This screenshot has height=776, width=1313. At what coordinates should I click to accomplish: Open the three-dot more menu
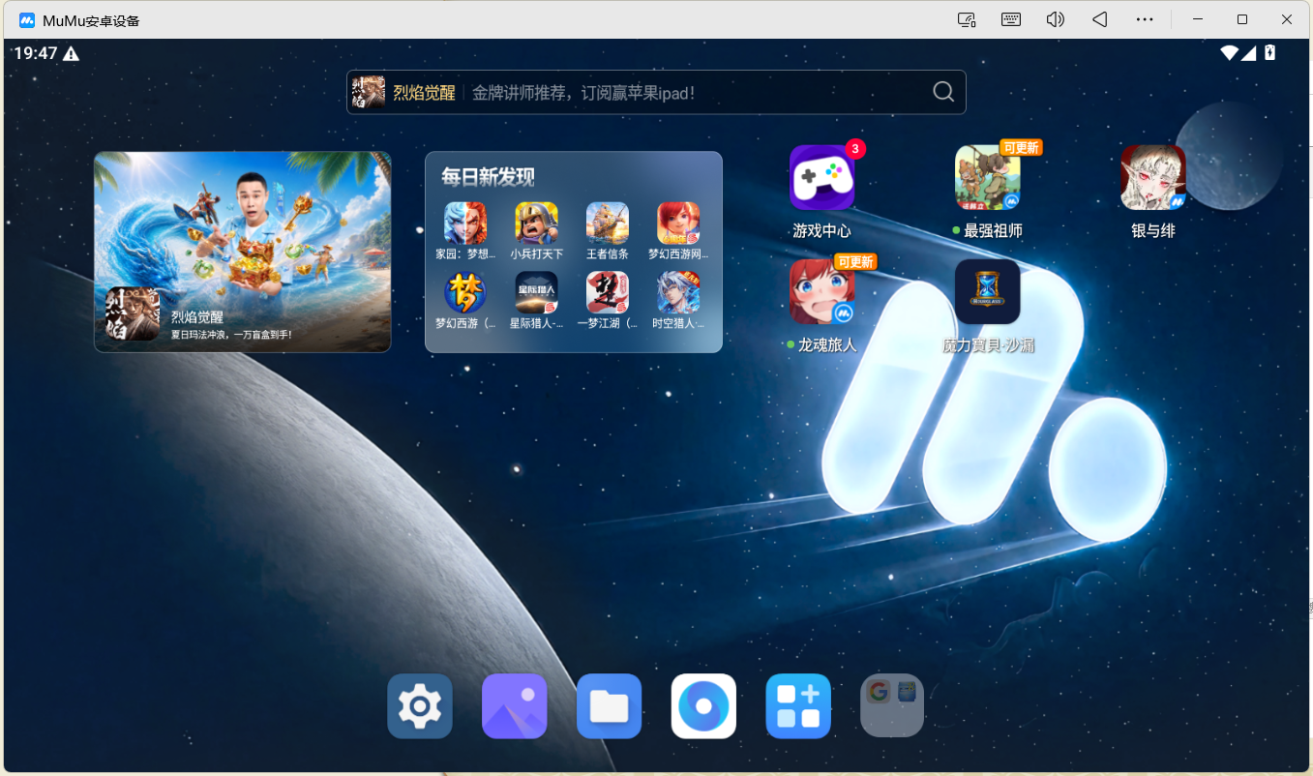[1145, 19]
